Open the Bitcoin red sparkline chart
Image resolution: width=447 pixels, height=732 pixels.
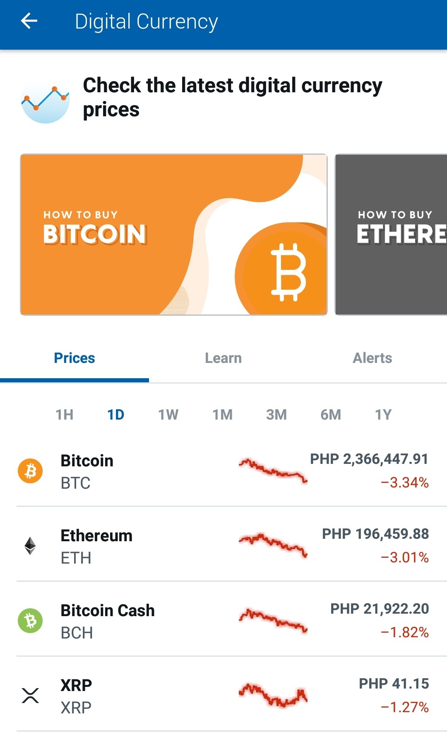coord(273,471)
